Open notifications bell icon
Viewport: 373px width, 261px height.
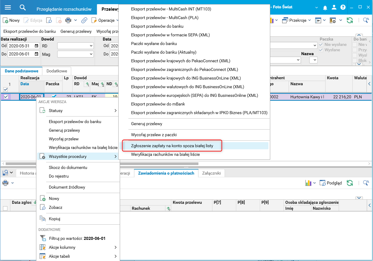coord(325,8)
